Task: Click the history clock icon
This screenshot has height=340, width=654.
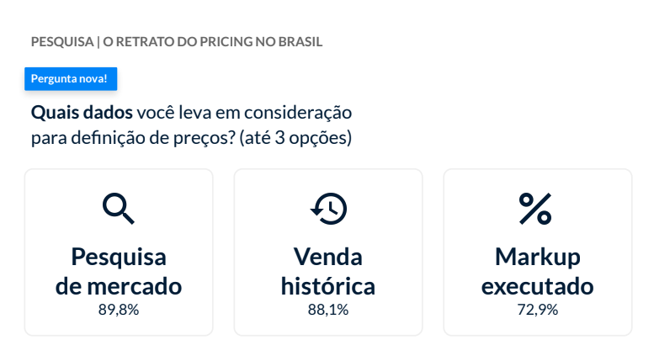Action: 328,209
